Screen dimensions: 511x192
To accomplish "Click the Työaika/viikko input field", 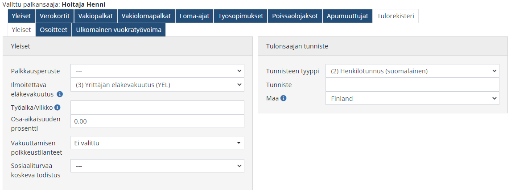I will click(x=157, y=108).
